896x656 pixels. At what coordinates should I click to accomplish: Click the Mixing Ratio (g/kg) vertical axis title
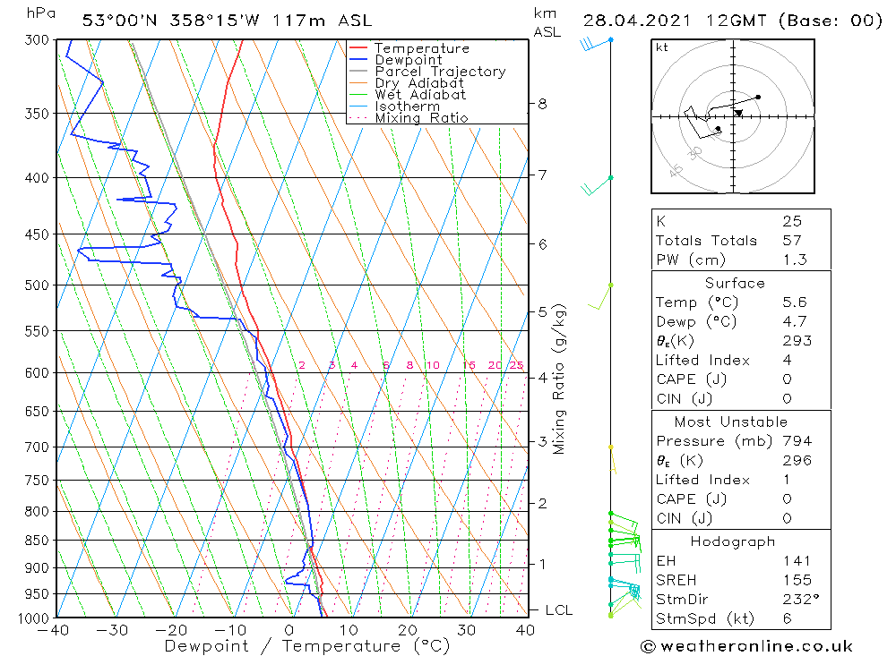(x=559, y=379)
